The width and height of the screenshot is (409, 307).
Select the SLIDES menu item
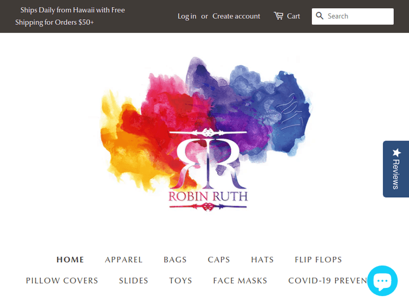click(134, 281)
